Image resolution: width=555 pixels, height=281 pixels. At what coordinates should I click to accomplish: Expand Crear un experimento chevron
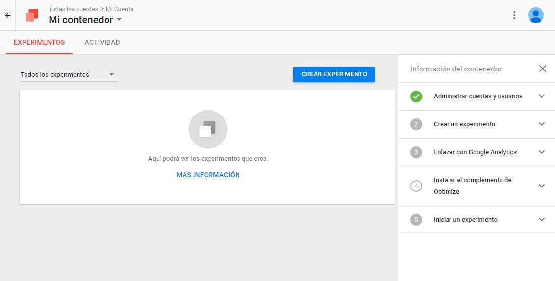tap(542, 124)
